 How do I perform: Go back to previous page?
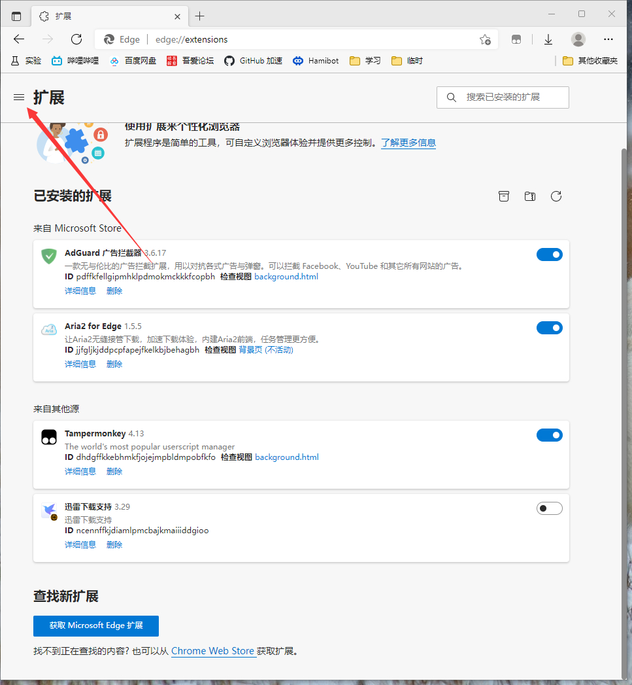pos(19,39)
